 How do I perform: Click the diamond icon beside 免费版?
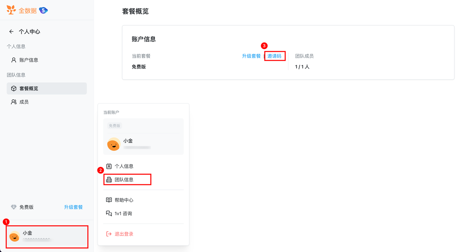14,207
